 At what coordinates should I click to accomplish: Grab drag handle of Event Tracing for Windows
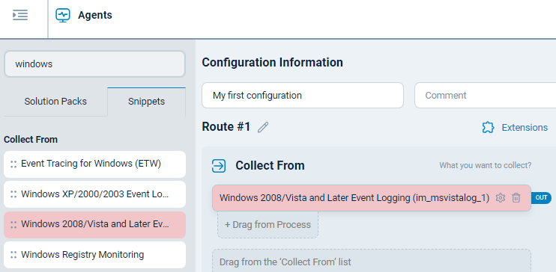(x=13, y=164)
